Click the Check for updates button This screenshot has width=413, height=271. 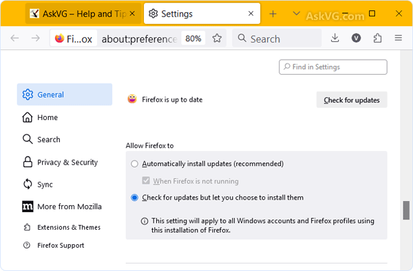tap(352, 99)
